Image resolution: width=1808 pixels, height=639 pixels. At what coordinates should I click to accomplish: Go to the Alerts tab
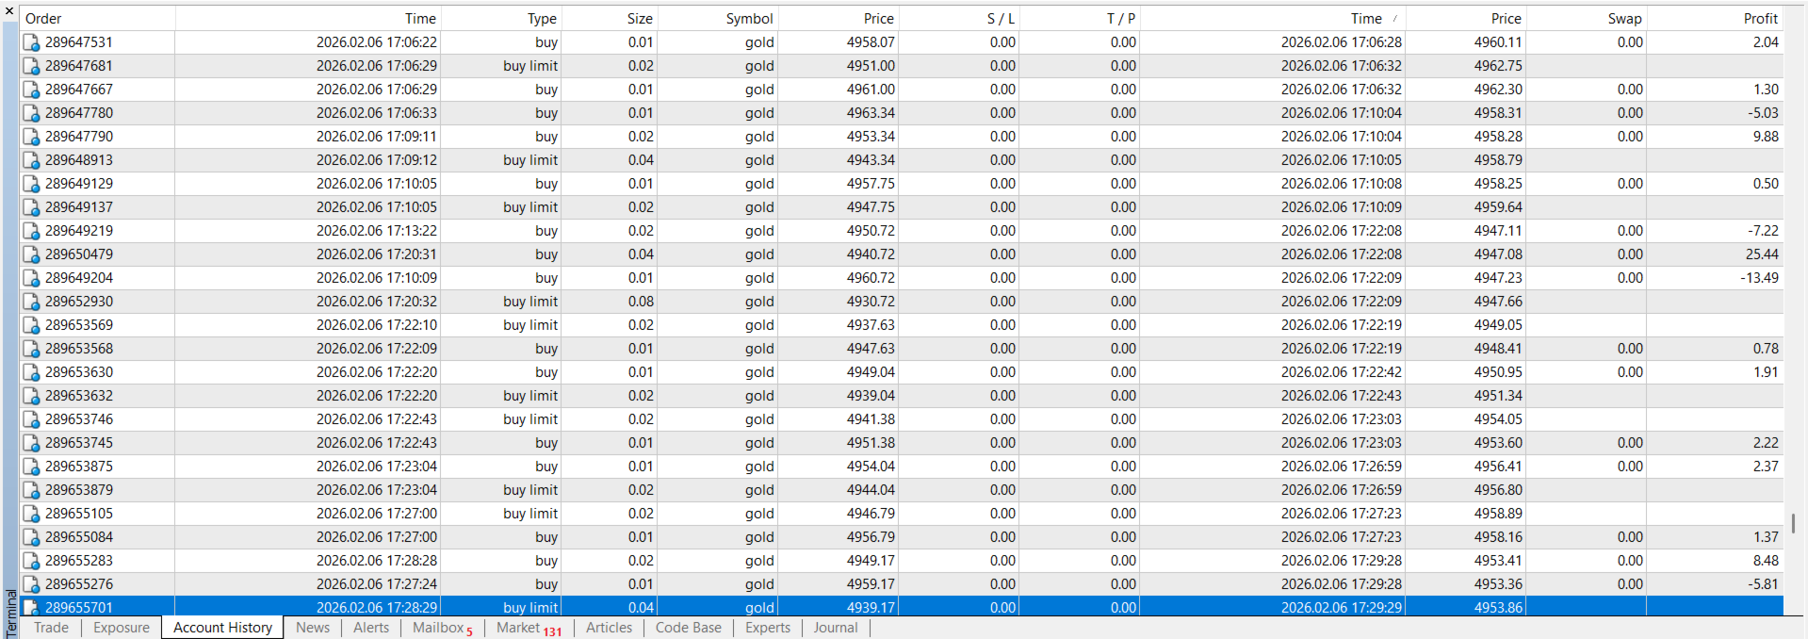pos(371,628)
